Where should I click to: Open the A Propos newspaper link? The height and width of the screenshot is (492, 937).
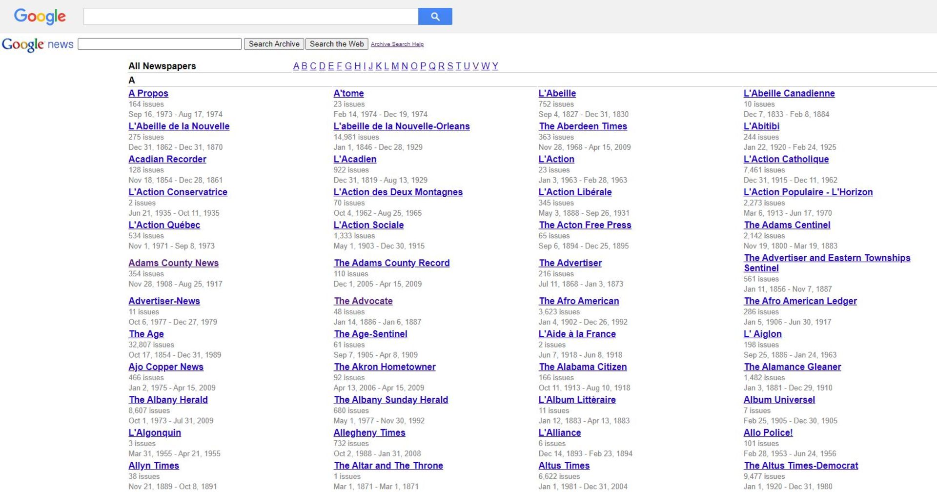coord(148,93)
